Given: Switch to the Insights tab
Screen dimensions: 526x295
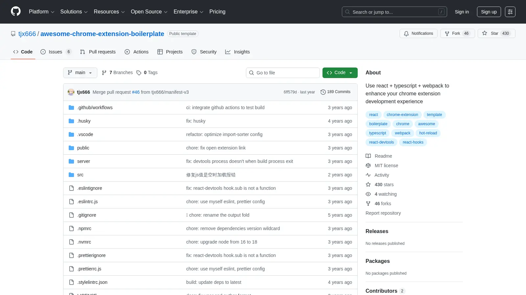Looking at the screenshot, I should [x=237, y=52].
